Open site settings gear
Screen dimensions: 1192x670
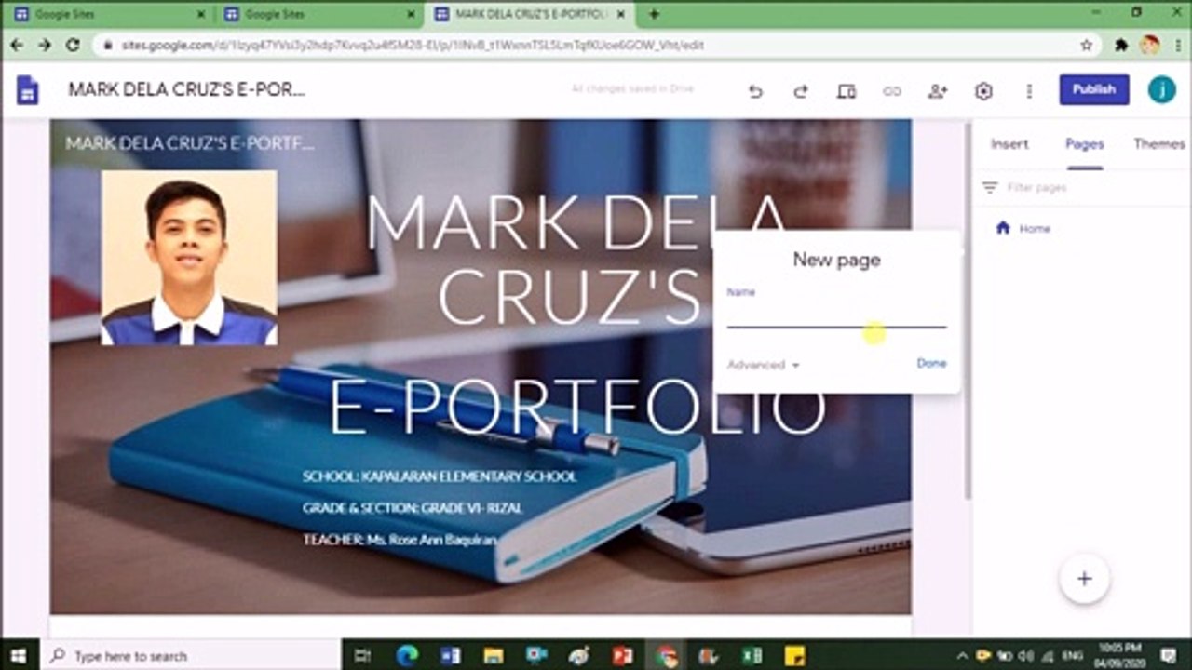tap(983, 91)
